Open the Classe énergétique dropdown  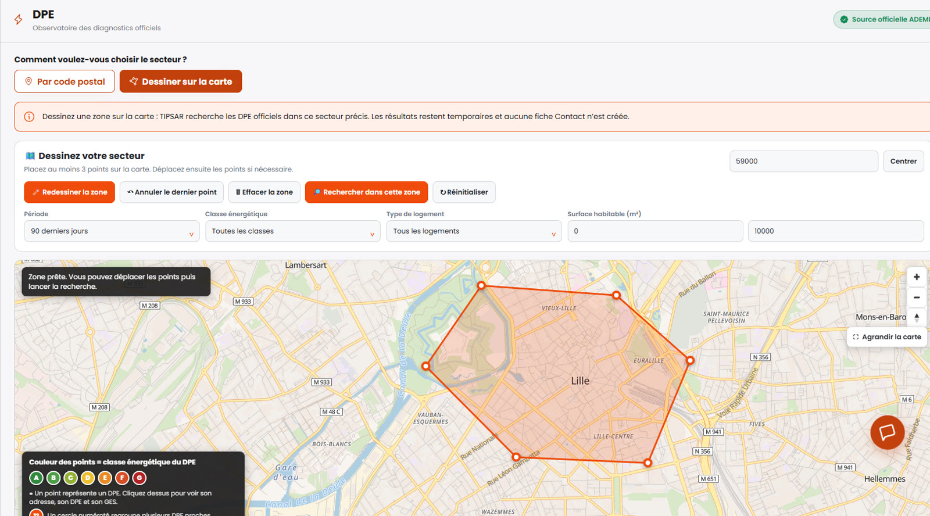(x=292, y=231)
